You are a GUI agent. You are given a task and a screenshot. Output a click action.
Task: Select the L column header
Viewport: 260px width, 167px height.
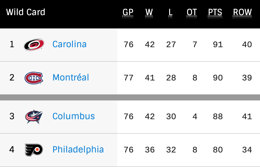coord(170,12)
